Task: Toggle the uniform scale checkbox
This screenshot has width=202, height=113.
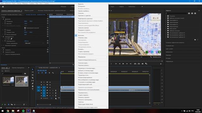Action: point(25,28)
